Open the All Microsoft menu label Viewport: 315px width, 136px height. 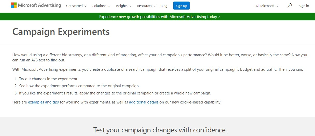tap(265, 6)
